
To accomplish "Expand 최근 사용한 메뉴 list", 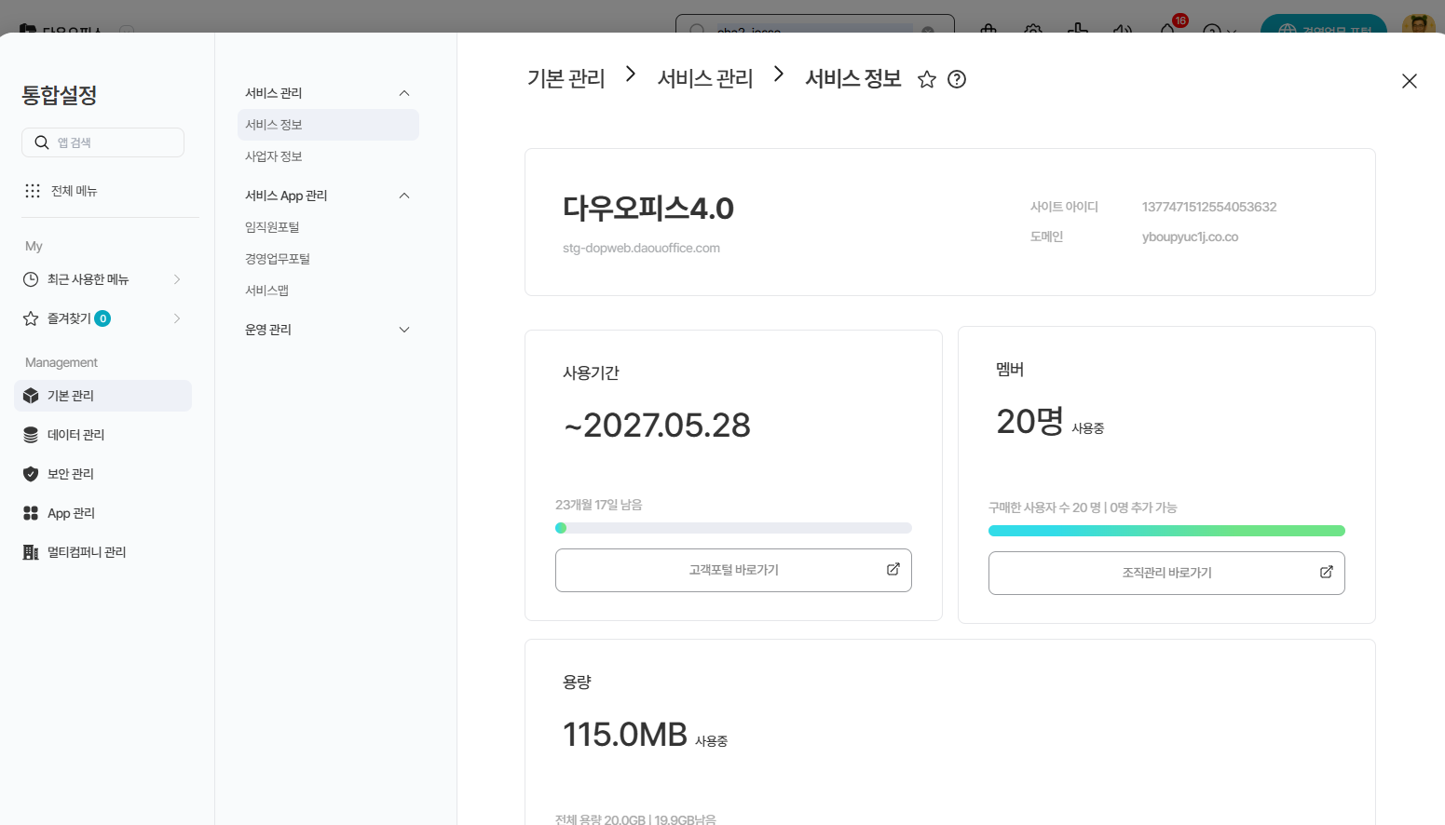I will (177, 279).
